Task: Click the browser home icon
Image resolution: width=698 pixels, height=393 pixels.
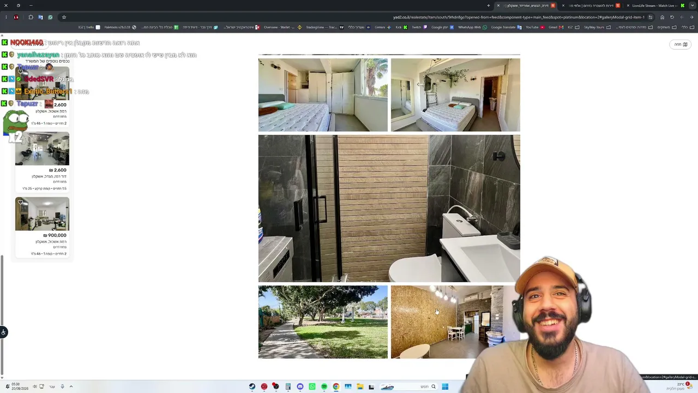Action: [x=662, y=17]
